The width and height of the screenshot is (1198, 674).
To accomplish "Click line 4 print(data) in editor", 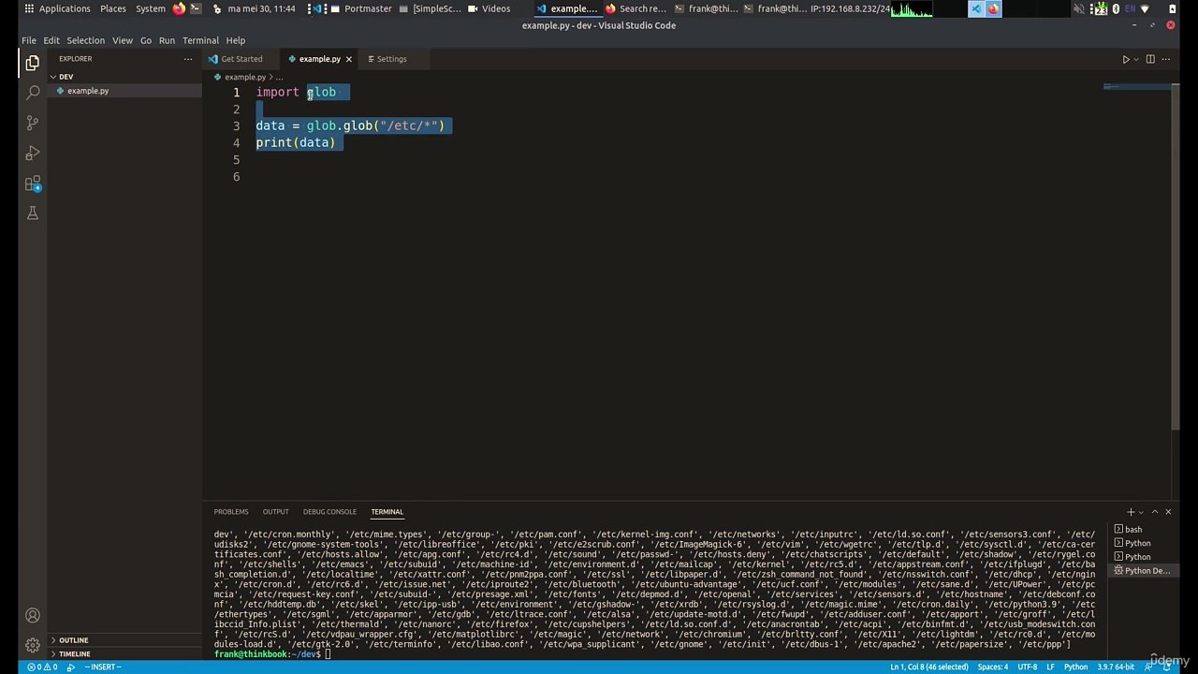I will (295, 142).
